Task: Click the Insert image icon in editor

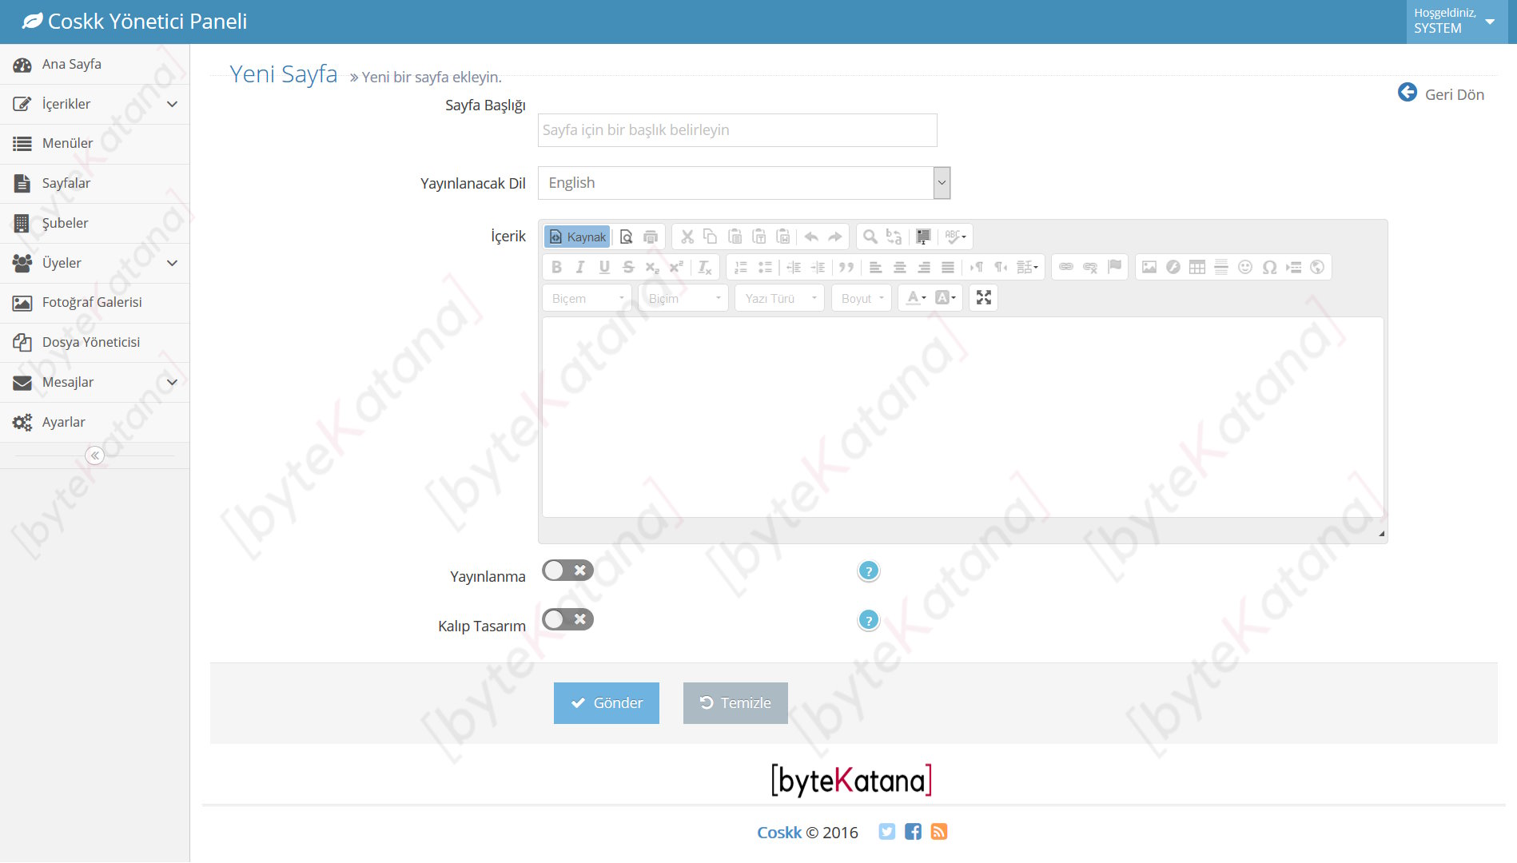Action: (1149, 268)
